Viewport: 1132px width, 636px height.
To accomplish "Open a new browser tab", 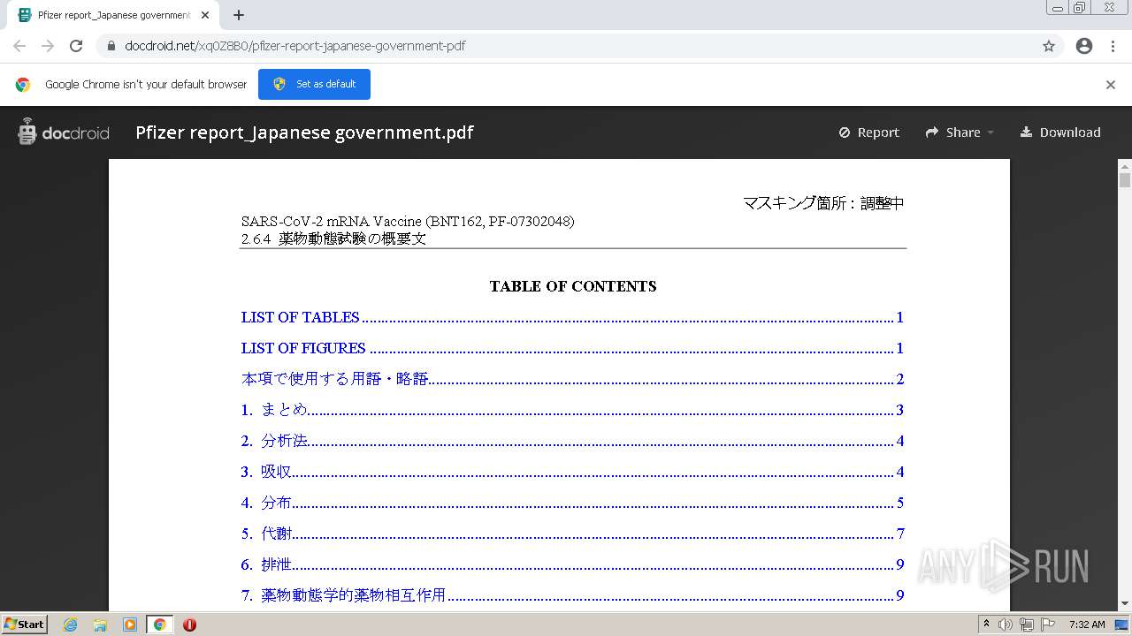I will [x=239, y=15].
